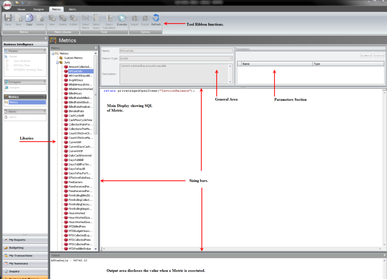Image resolution: width=387 pixels, height=279 pixels.
Task: Select the BlendedRate metric in tree
Action: [x=77, y=111]
